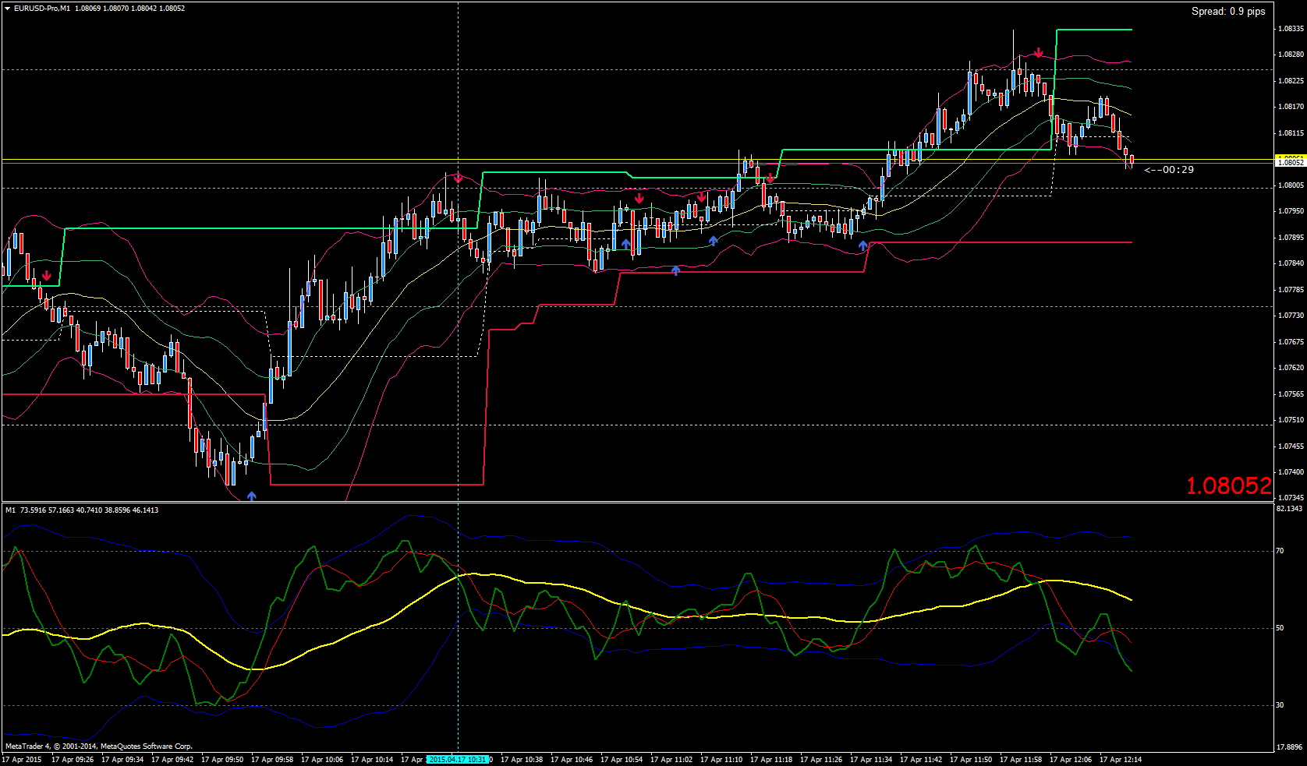Image resolution: width=1307 pixels, height=766 pixels.
Task: Click the '17 Apr 10:38' time axis label
Action: pyautogui.click(x=522, y=760)
